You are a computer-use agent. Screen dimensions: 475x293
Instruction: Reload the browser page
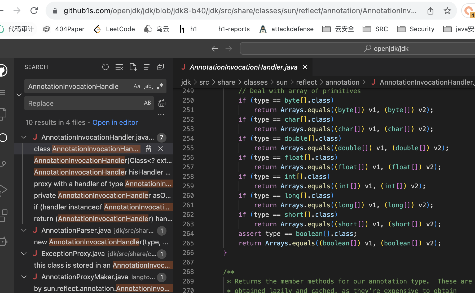pos(34,11)
